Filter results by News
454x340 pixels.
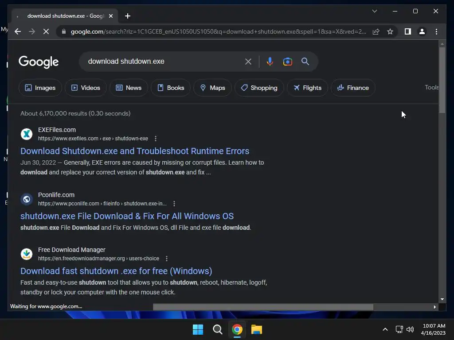pos(129,88)
